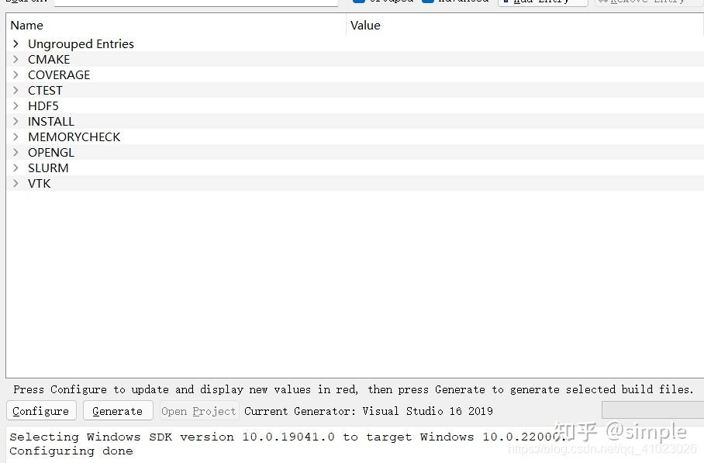704x463 pixels.
Task: Expand the CTEST group
Action: [x=16, y=90]
